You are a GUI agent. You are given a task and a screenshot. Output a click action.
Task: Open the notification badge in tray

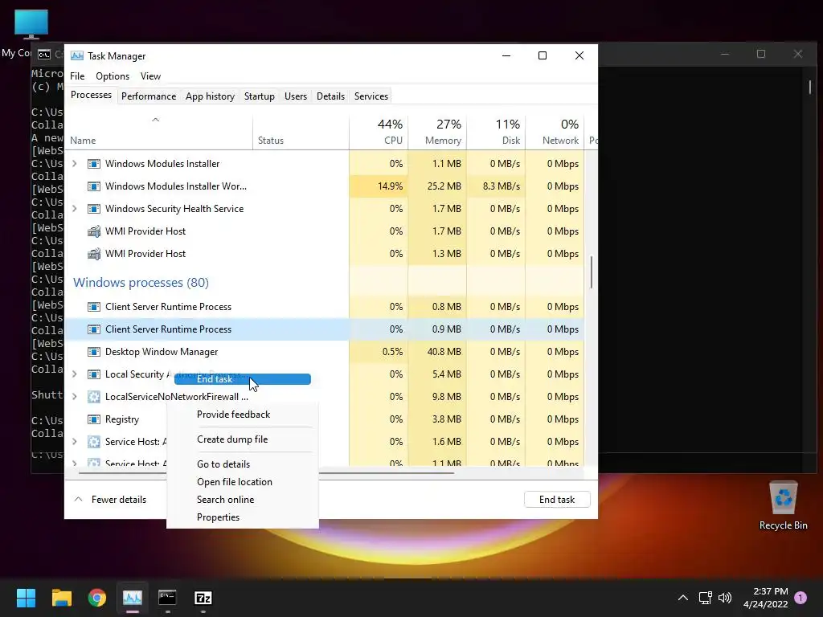tap(800, 598)
